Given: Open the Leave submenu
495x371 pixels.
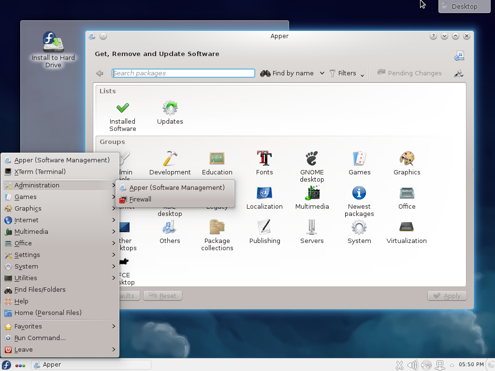Looking at the screenshot, I should pos(60,350).
